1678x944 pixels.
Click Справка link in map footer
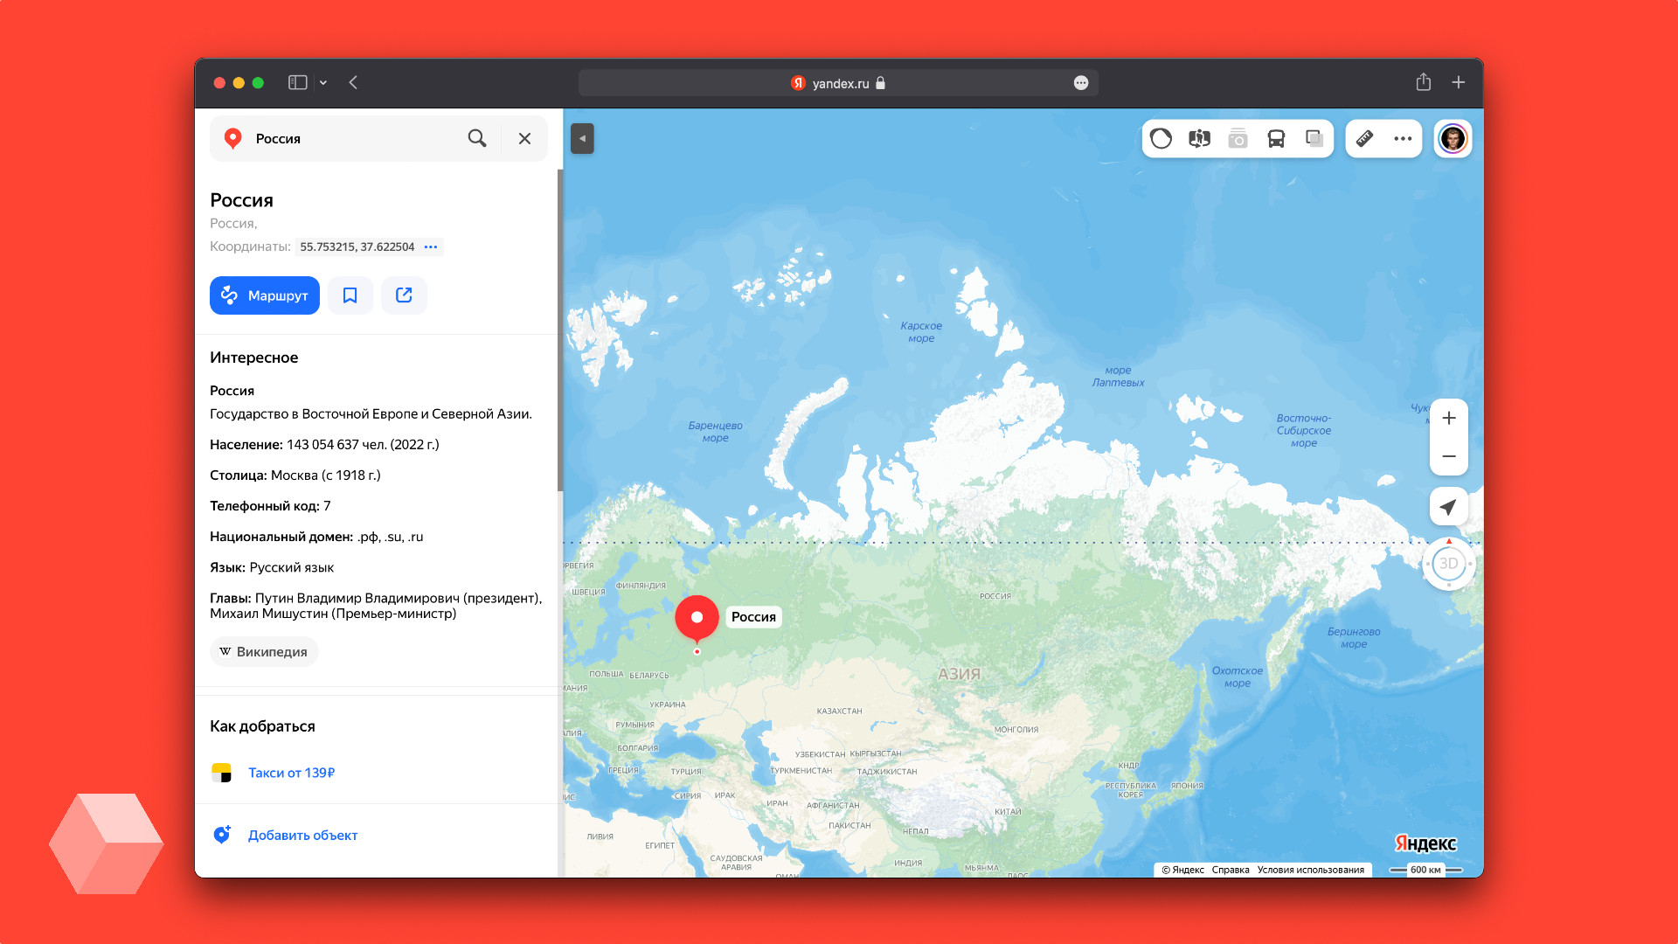[x=1230, y=870]
